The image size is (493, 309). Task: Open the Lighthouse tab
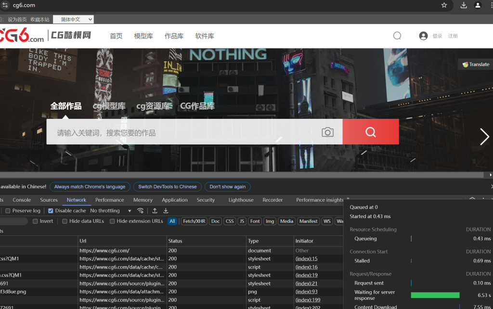[x=241, y=200]
